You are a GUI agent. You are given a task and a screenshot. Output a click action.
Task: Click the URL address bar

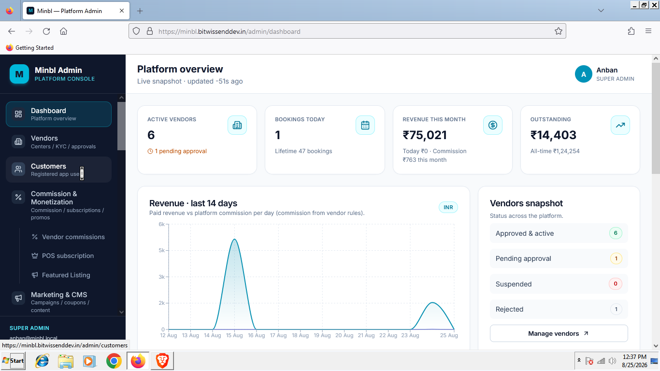(x=348, y=31)
